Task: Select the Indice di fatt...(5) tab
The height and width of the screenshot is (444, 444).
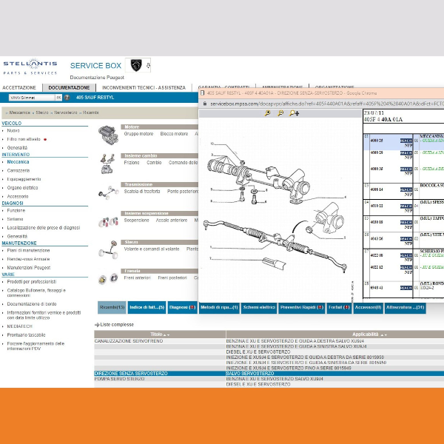Action: [147, 308]
